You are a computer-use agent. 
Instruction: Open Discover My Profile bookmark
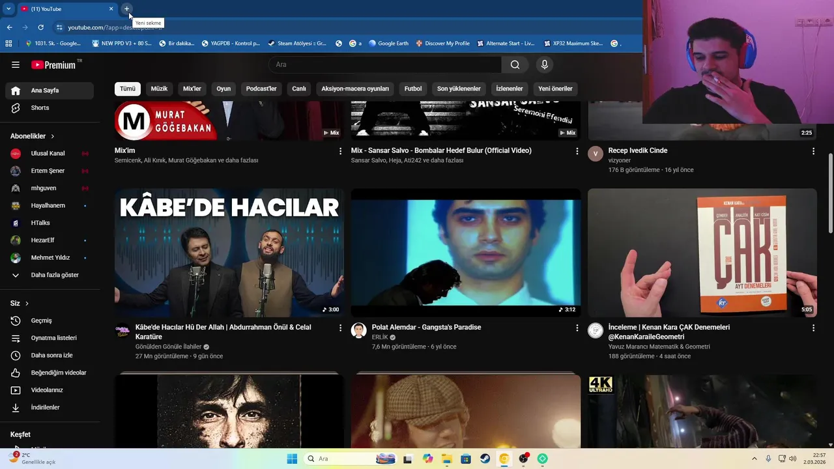click(443, 44)
